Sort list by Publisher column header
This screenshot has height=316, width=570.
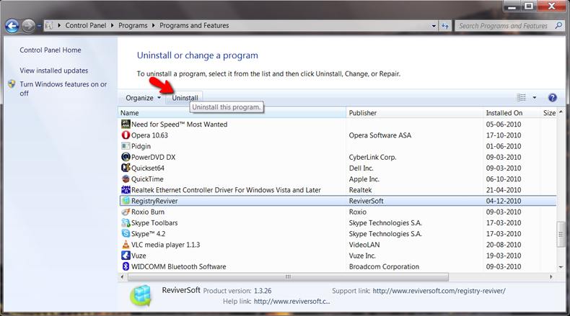[x=363, y=113]
